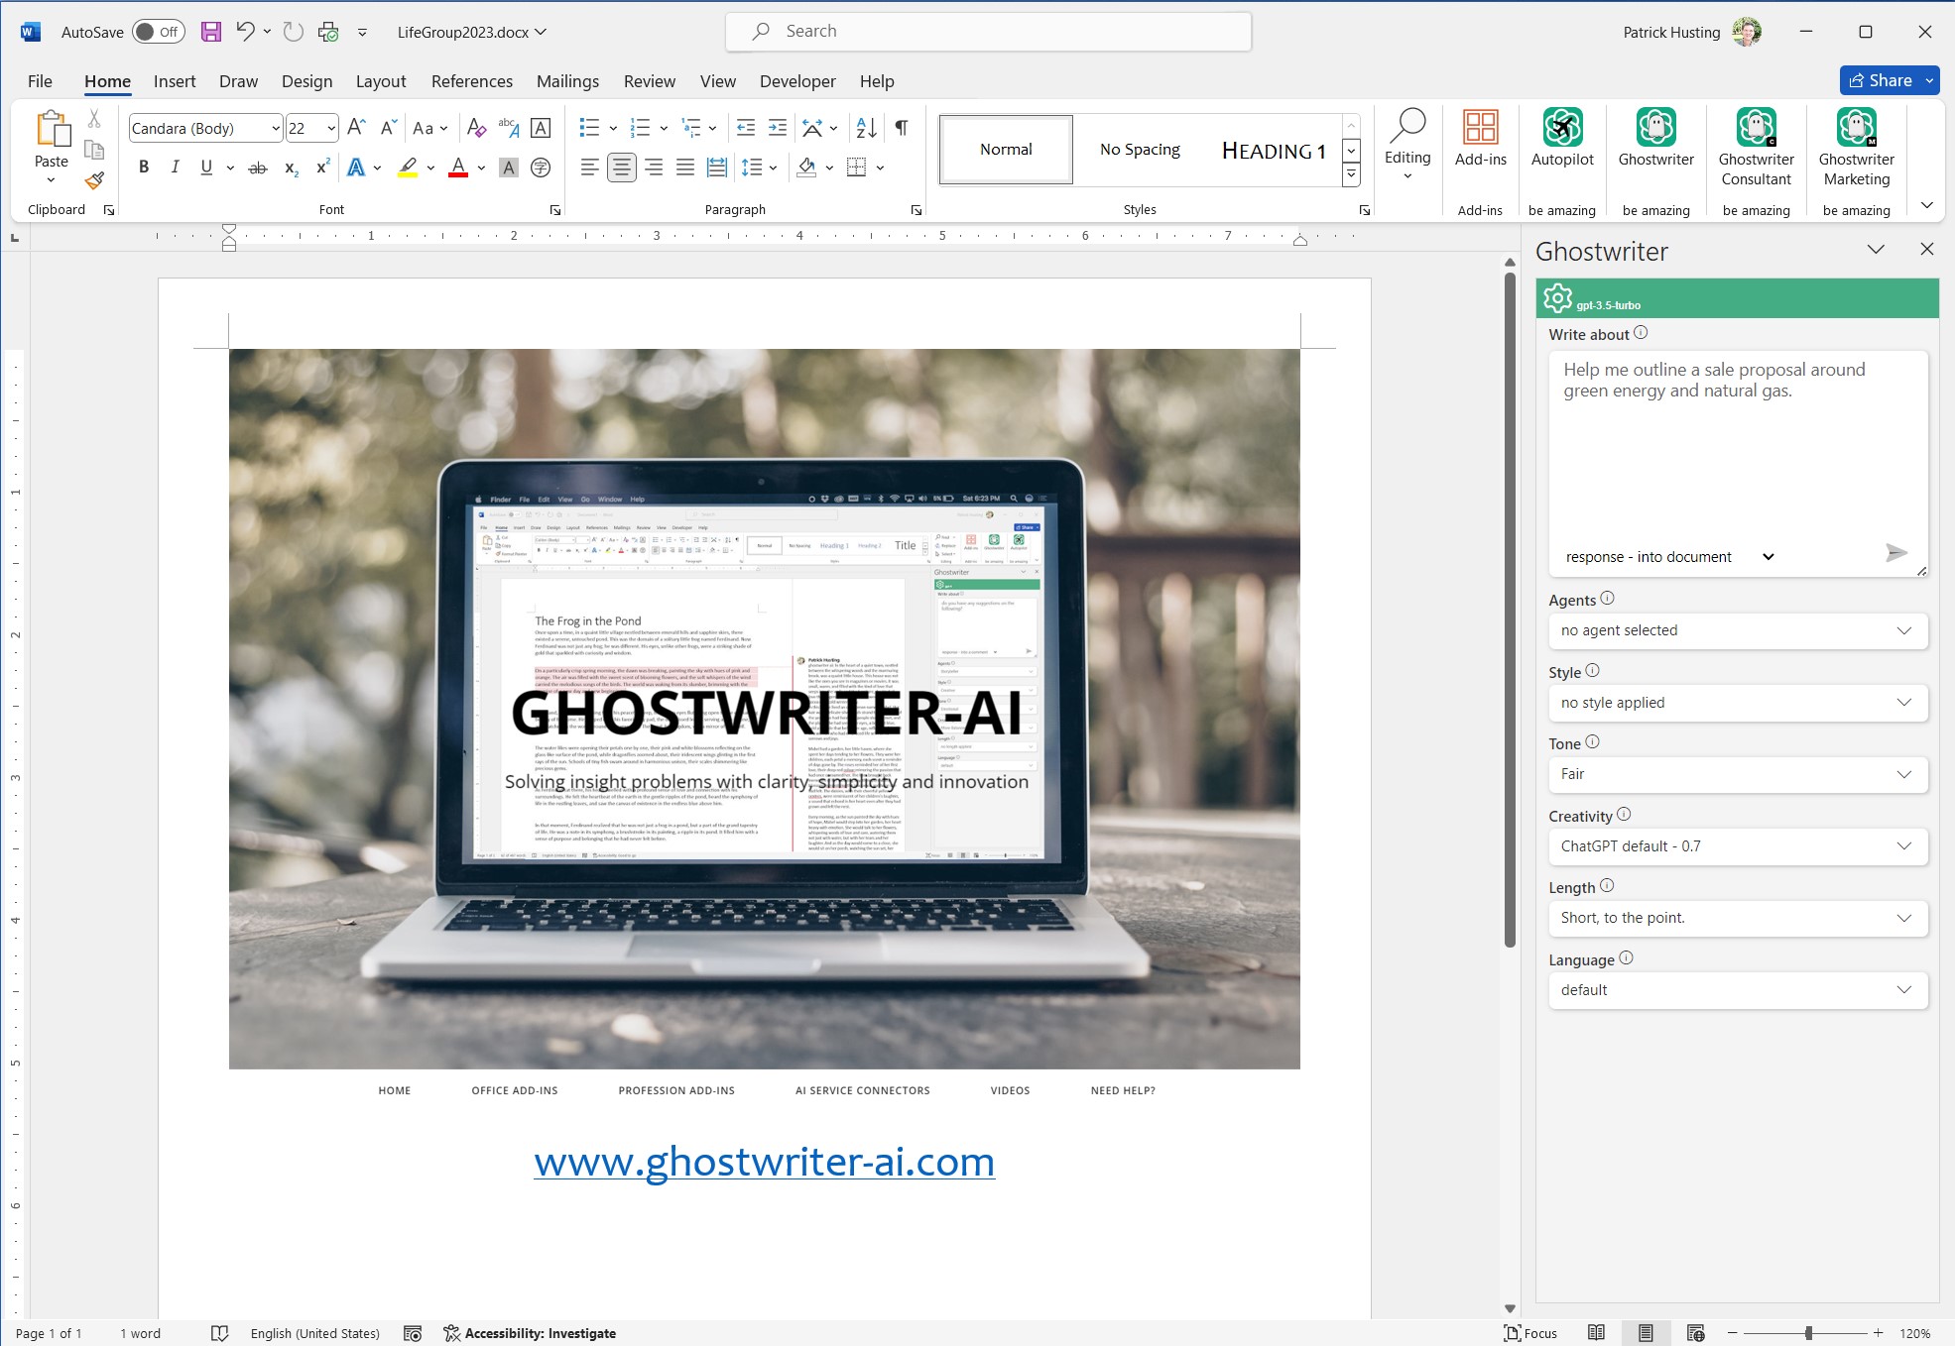
Task: Click the Autopilot add-in icon
Action: [1561, 129]
